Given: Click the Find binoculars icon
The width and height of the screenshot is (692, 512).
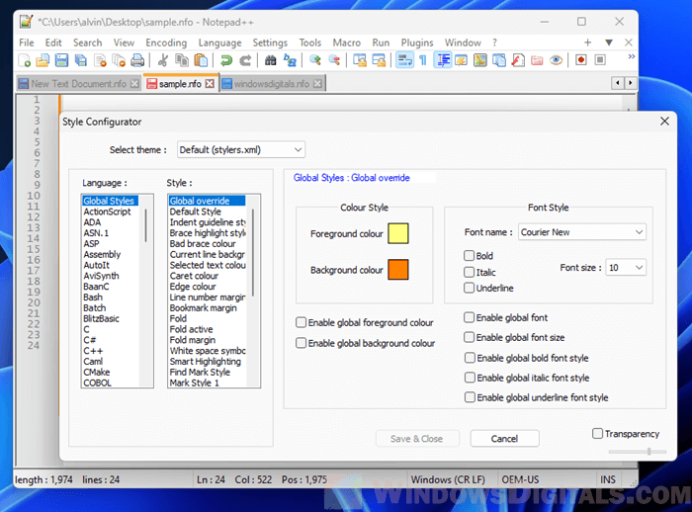Looking at the screenshot, I should tap(270, 60).
